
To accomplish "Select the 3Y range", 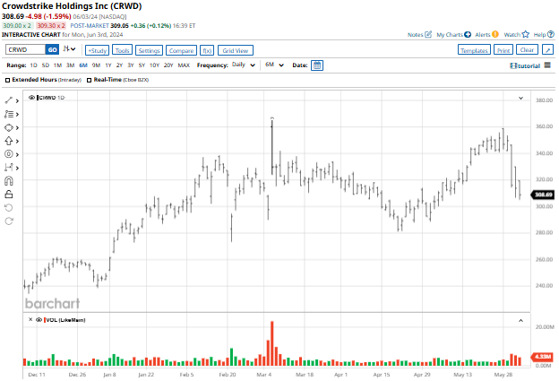I will pos(131,65).
